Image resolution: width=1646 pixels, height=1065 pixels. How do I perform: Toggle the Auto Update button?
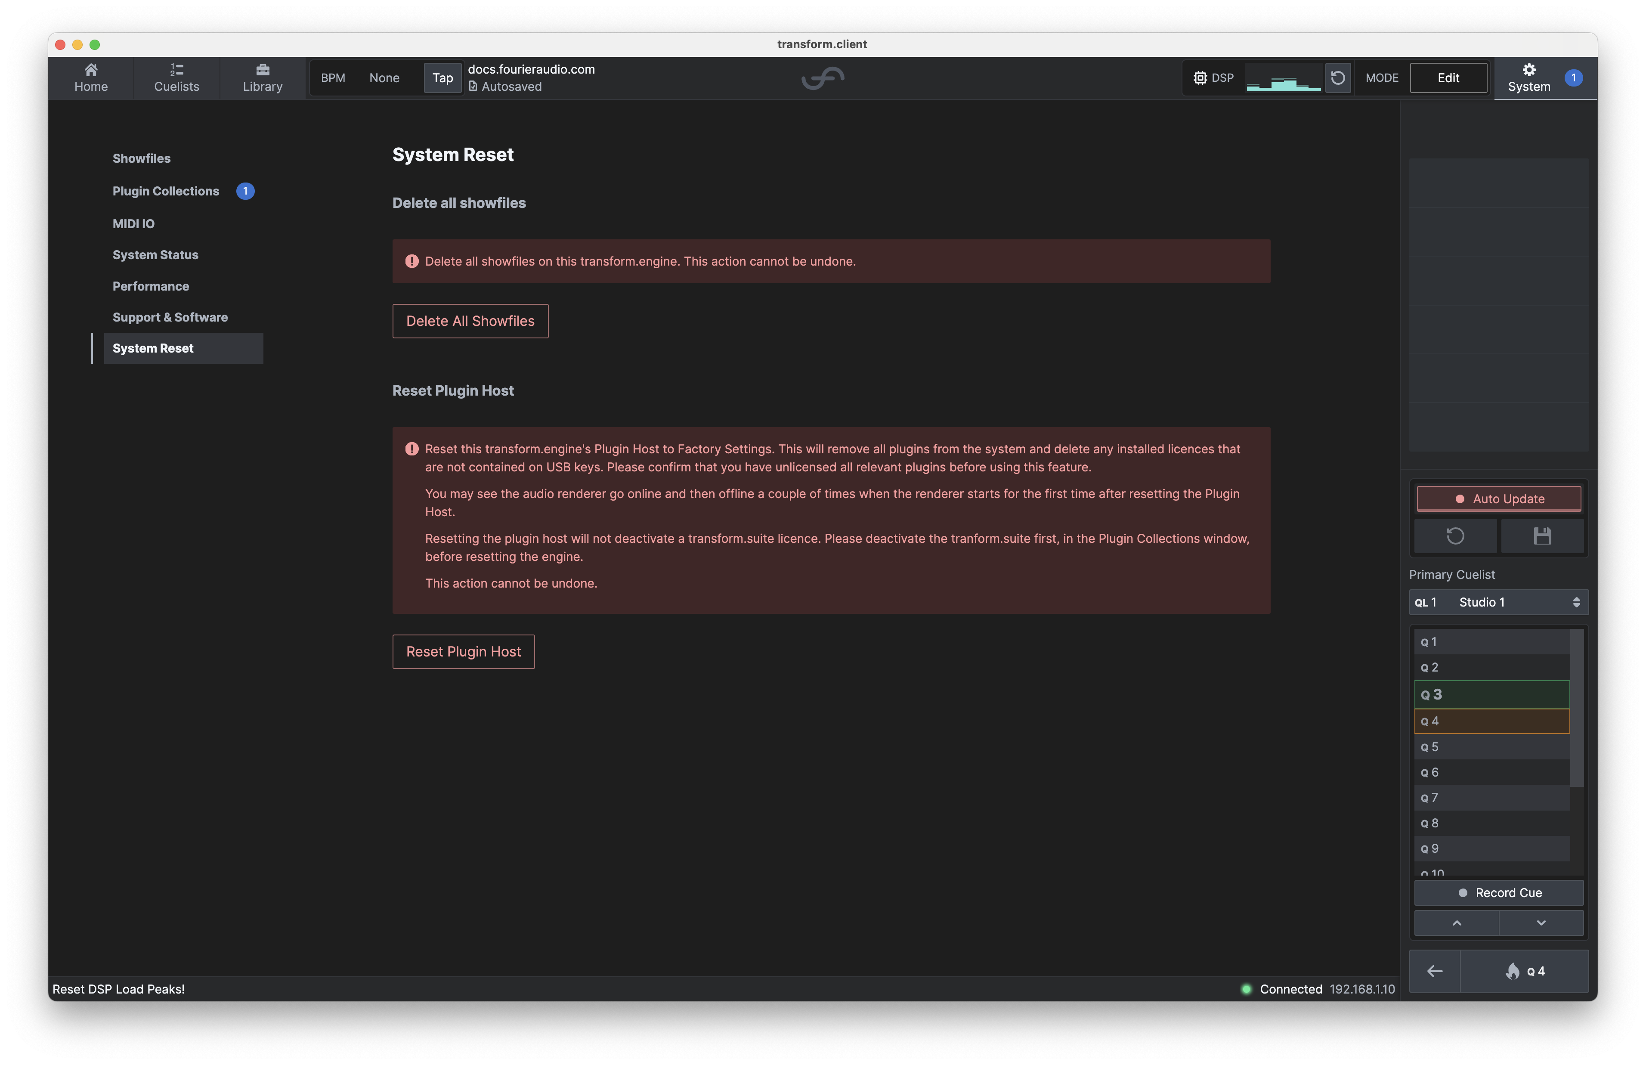[x=1498, y=498]
